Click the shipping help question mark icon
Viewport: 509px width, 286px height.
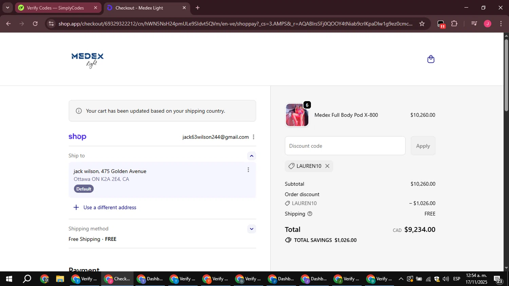(x=310, y=214)
